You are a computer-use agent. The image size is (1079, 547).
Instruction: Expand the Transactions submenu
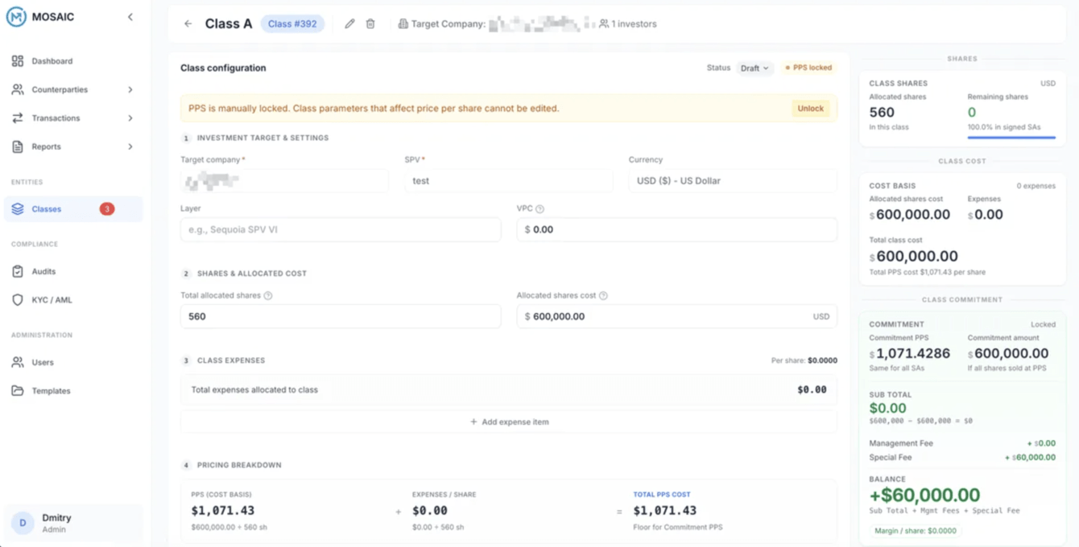click(130, 118)
